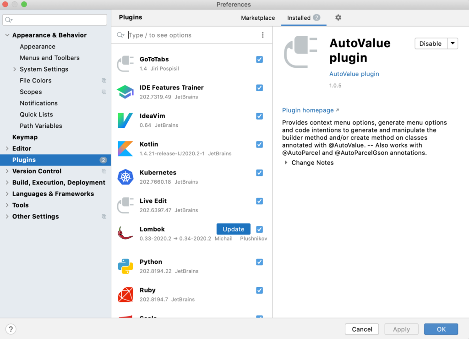The width and height of the screenshot is (469, 339).
Task: Open Appearance settings page
Action: pyautogui.click(x=38, y=46)
